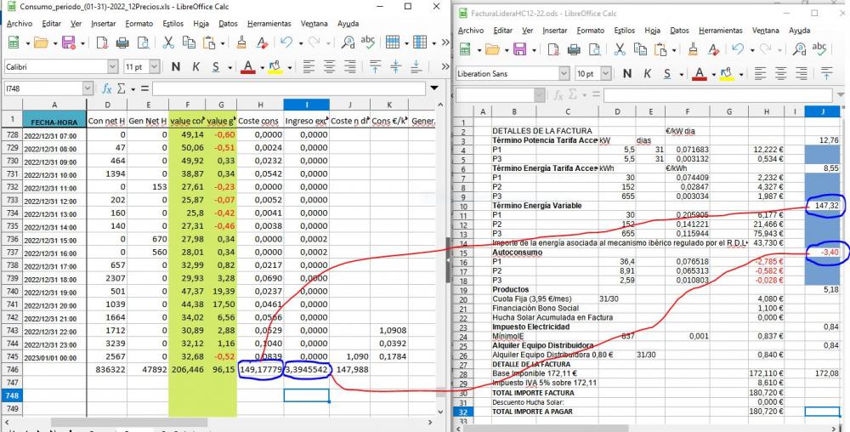Image resolution: width=850 pixels, height=432 pixels.
Task: Align left in the Consumo window toolbar
Action: (x=309, y=66)
